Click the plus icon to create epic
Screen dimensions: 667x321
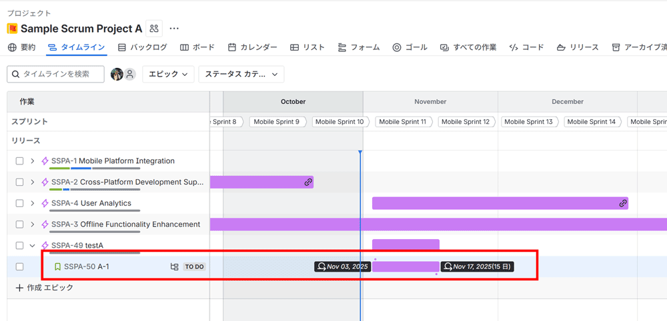[19, 288]
